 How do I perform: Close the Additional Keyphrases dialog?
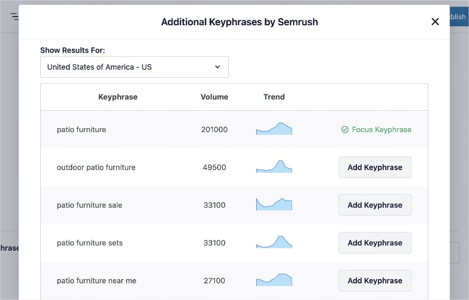(x=435, y=21)
